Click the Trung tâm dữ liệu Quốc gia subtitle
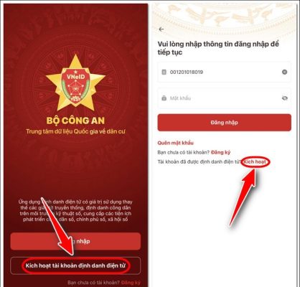This screenshot has width=300, height=287. click(x=75, y=131)
